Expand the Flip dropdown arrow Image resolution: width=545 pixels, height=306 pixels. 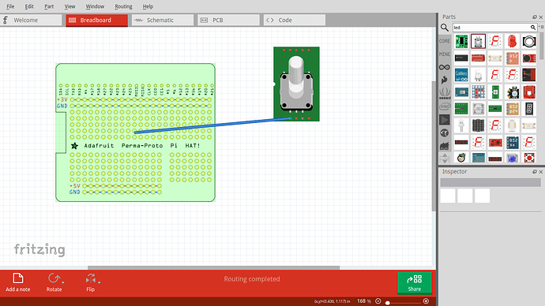(x=99, y=282)
